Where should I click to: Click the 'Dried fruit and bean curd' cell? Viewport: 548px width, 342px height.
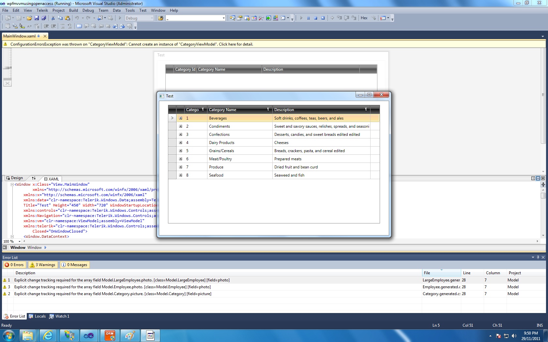tap(321, 167)
